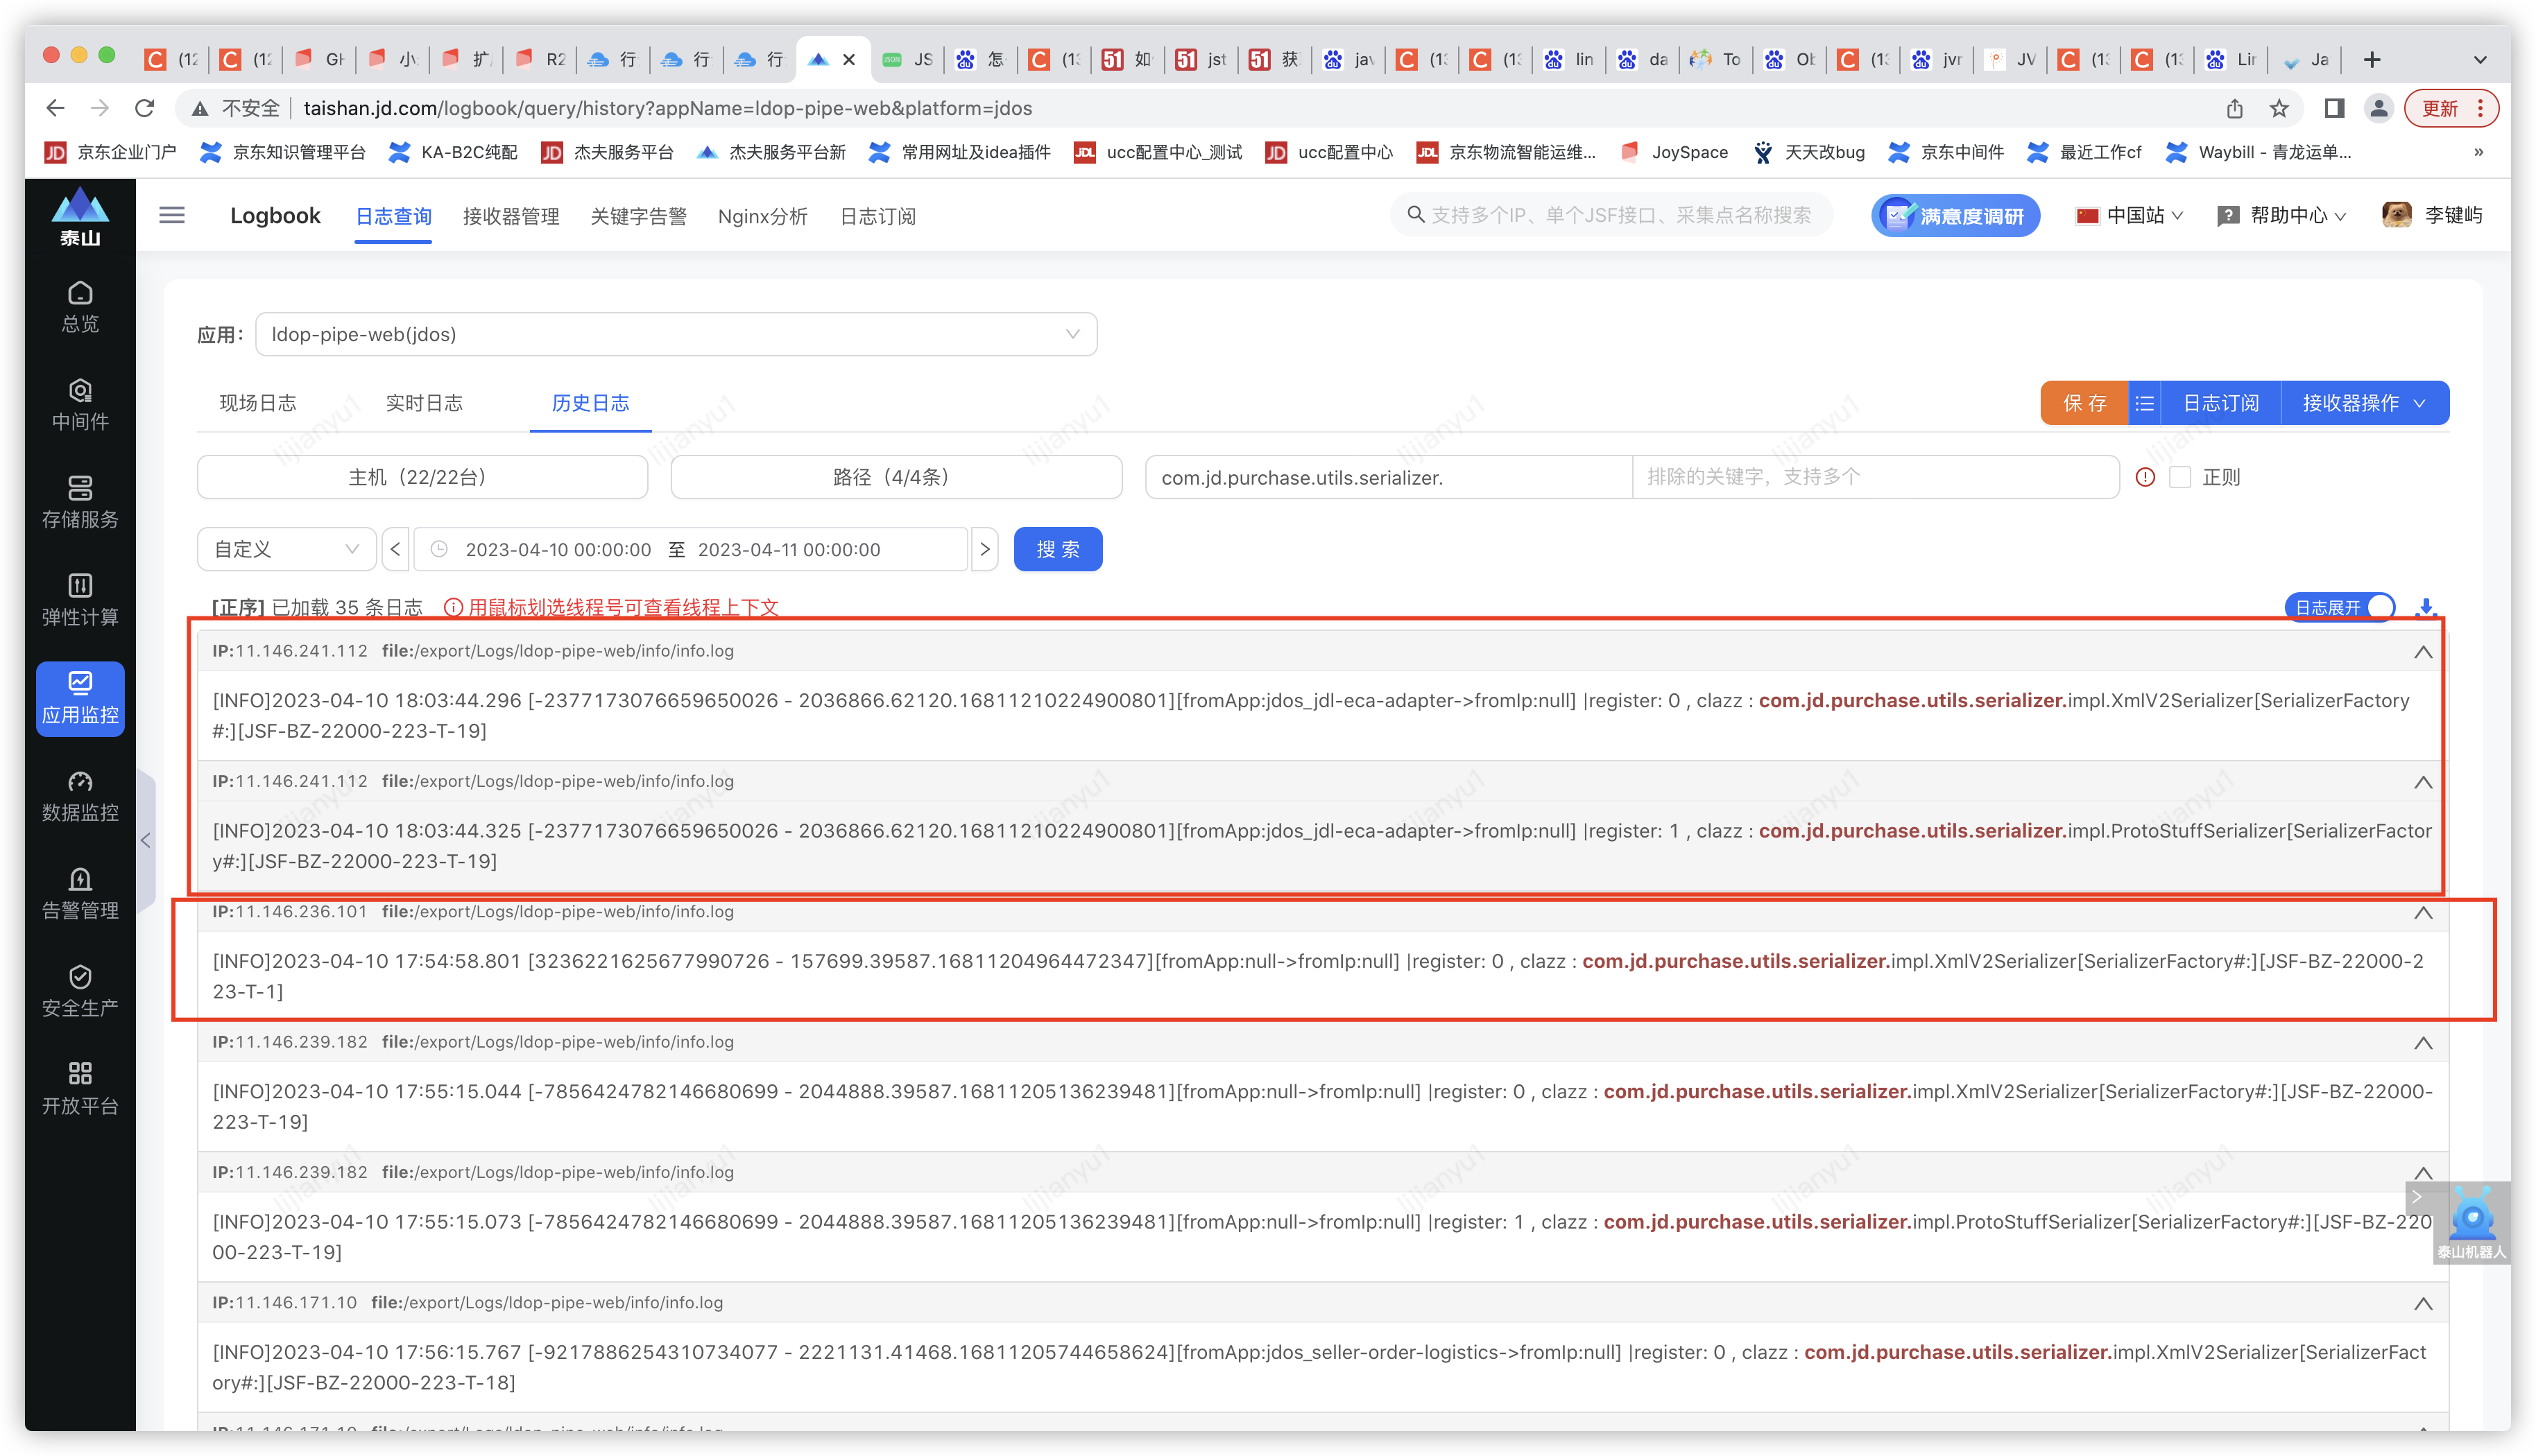Open the Nginx分析 menu item
This screenshot has height=1456, width=2536.
coord(762,216)
